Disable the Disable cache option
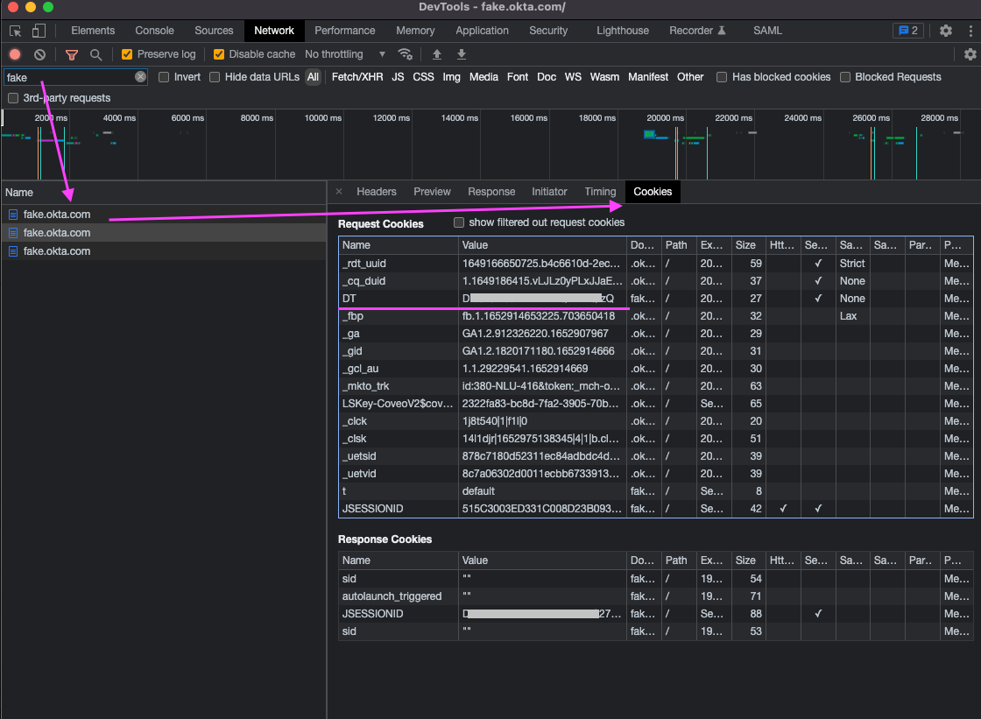981x719 pixels. (218, 53)
